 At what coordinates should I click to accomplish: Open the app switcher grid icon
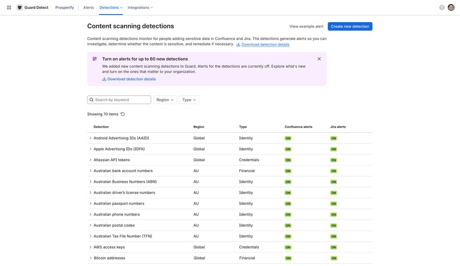tap(9, 8)
